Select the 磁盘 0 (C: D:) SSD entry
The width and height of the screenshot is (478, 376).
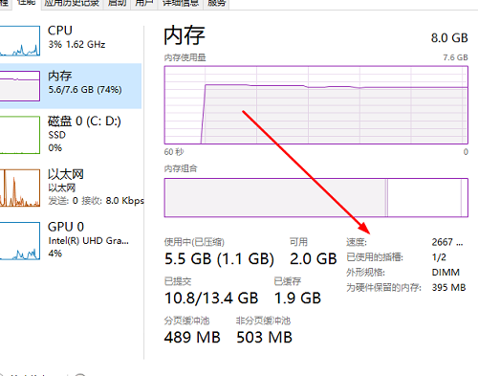[71, 134]
